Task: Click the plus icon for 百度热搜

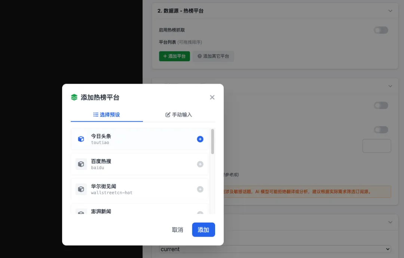Action: (200, 164)
